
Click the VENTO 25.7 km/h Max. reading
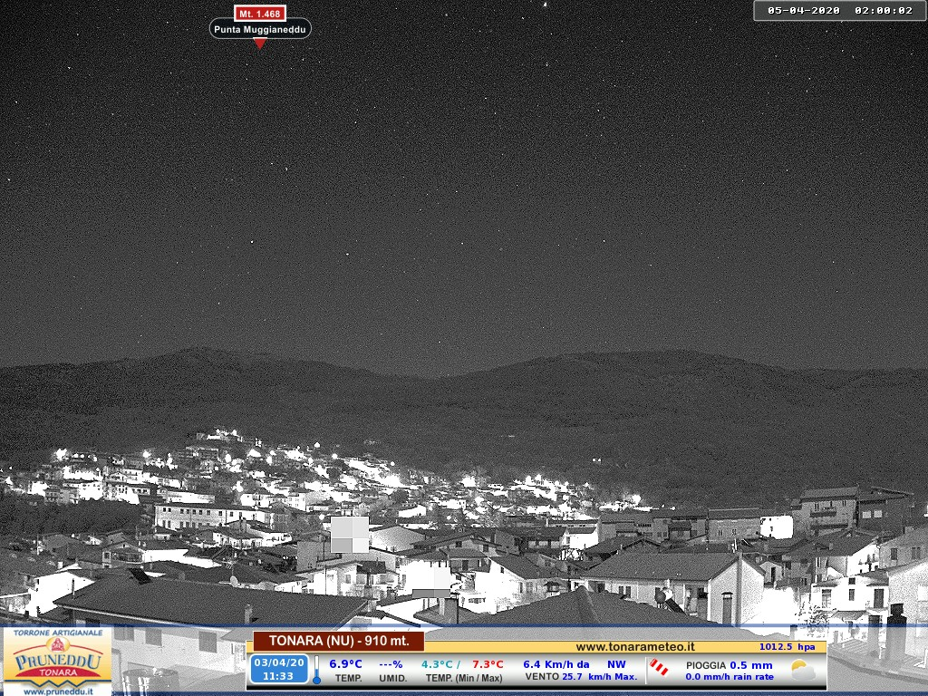click(x=581, y=676)
